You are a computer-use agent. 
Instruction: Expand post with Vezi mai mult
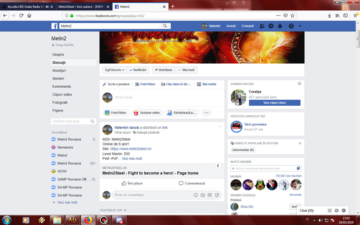[132, 159]
